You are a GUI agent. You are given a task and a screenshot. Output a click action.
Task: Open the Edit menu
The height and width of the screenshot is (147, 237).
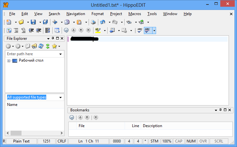(x=25, y=14)
